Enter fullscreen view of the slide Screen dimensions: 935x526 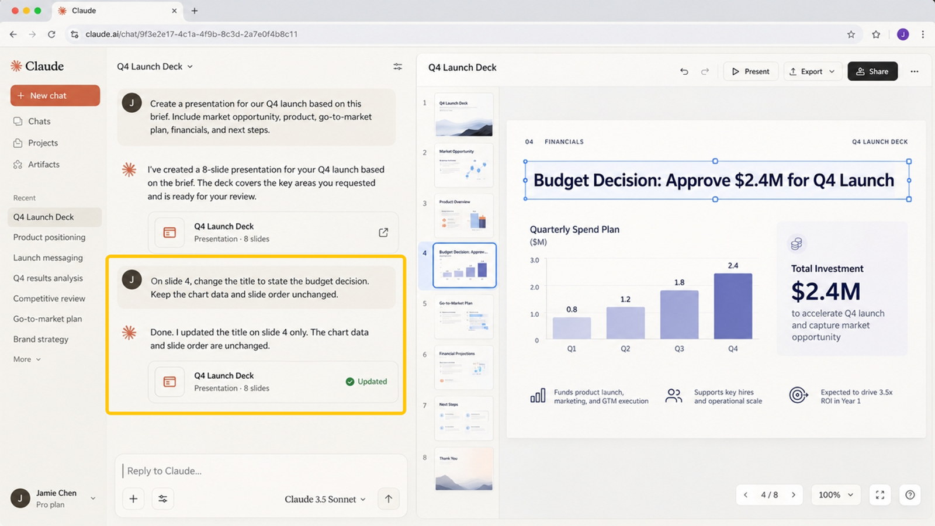click(x=880, y=495)
